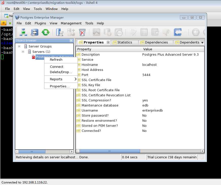Click the Drop object trash can icon

click(82, 32)
